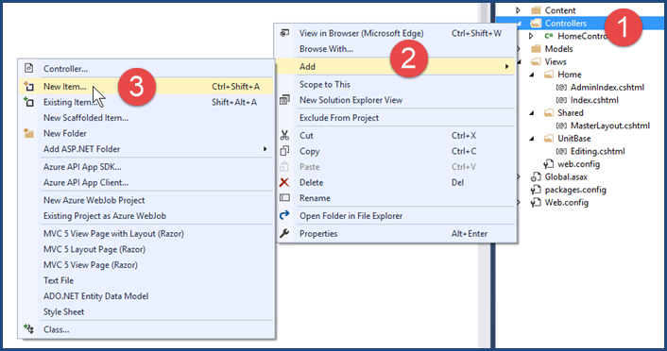
Task: Select Index.cshtml in Solution Explorer
Action: (x=594, y=100)
